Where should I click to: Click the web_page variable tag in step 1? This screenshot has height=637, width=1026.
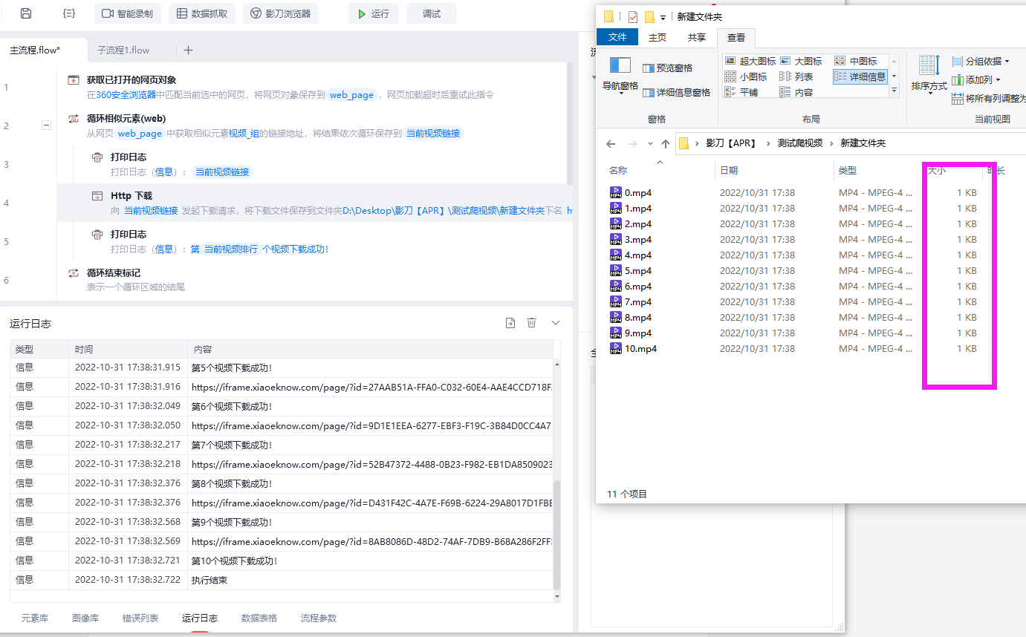point(351,95)
